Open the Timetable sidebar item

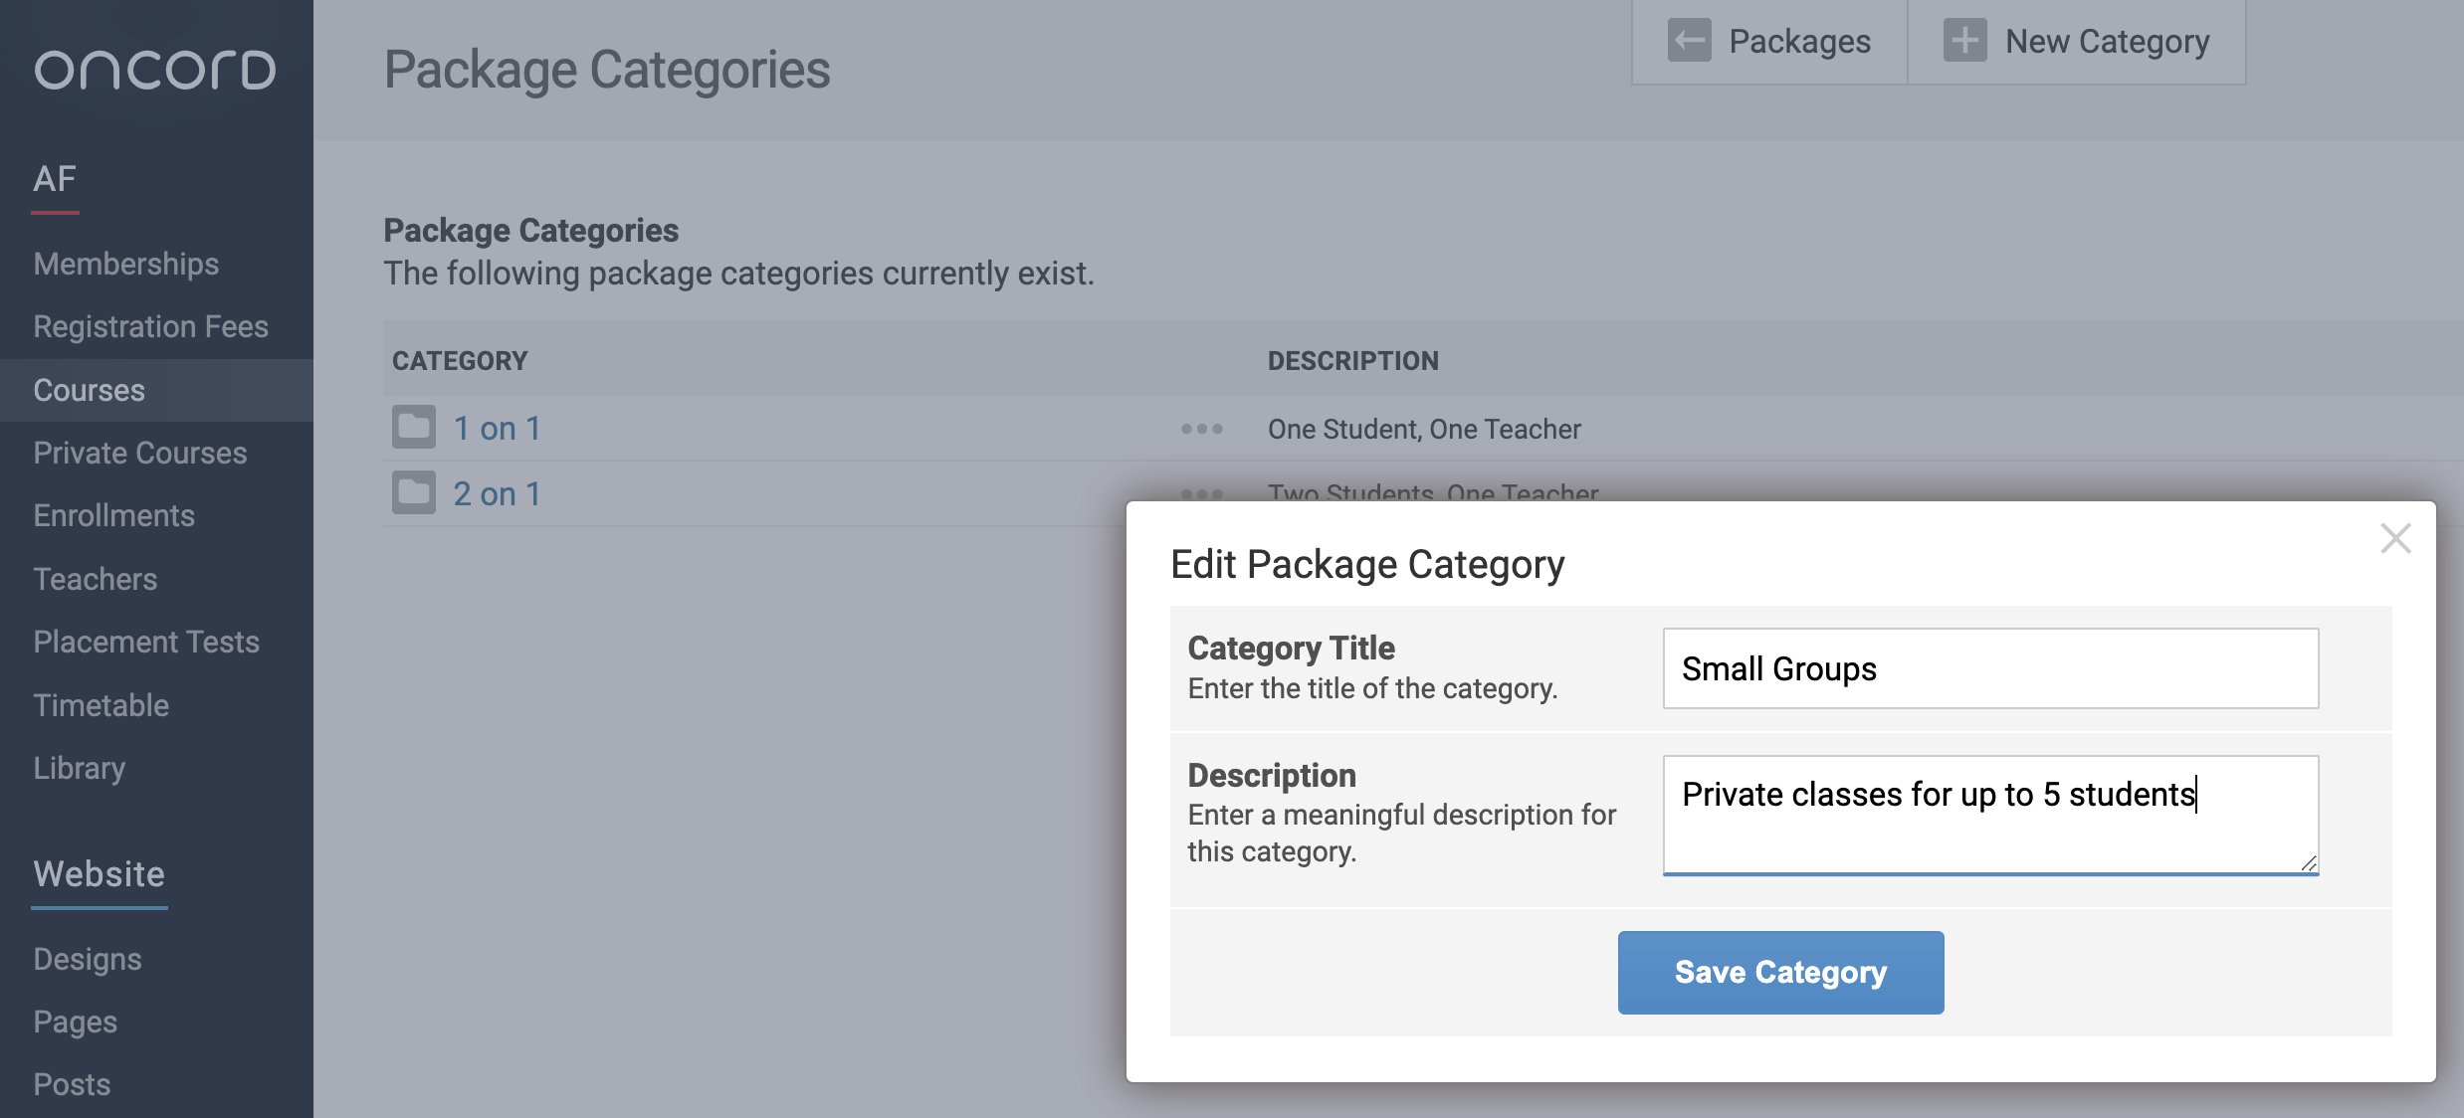(102, 705)
